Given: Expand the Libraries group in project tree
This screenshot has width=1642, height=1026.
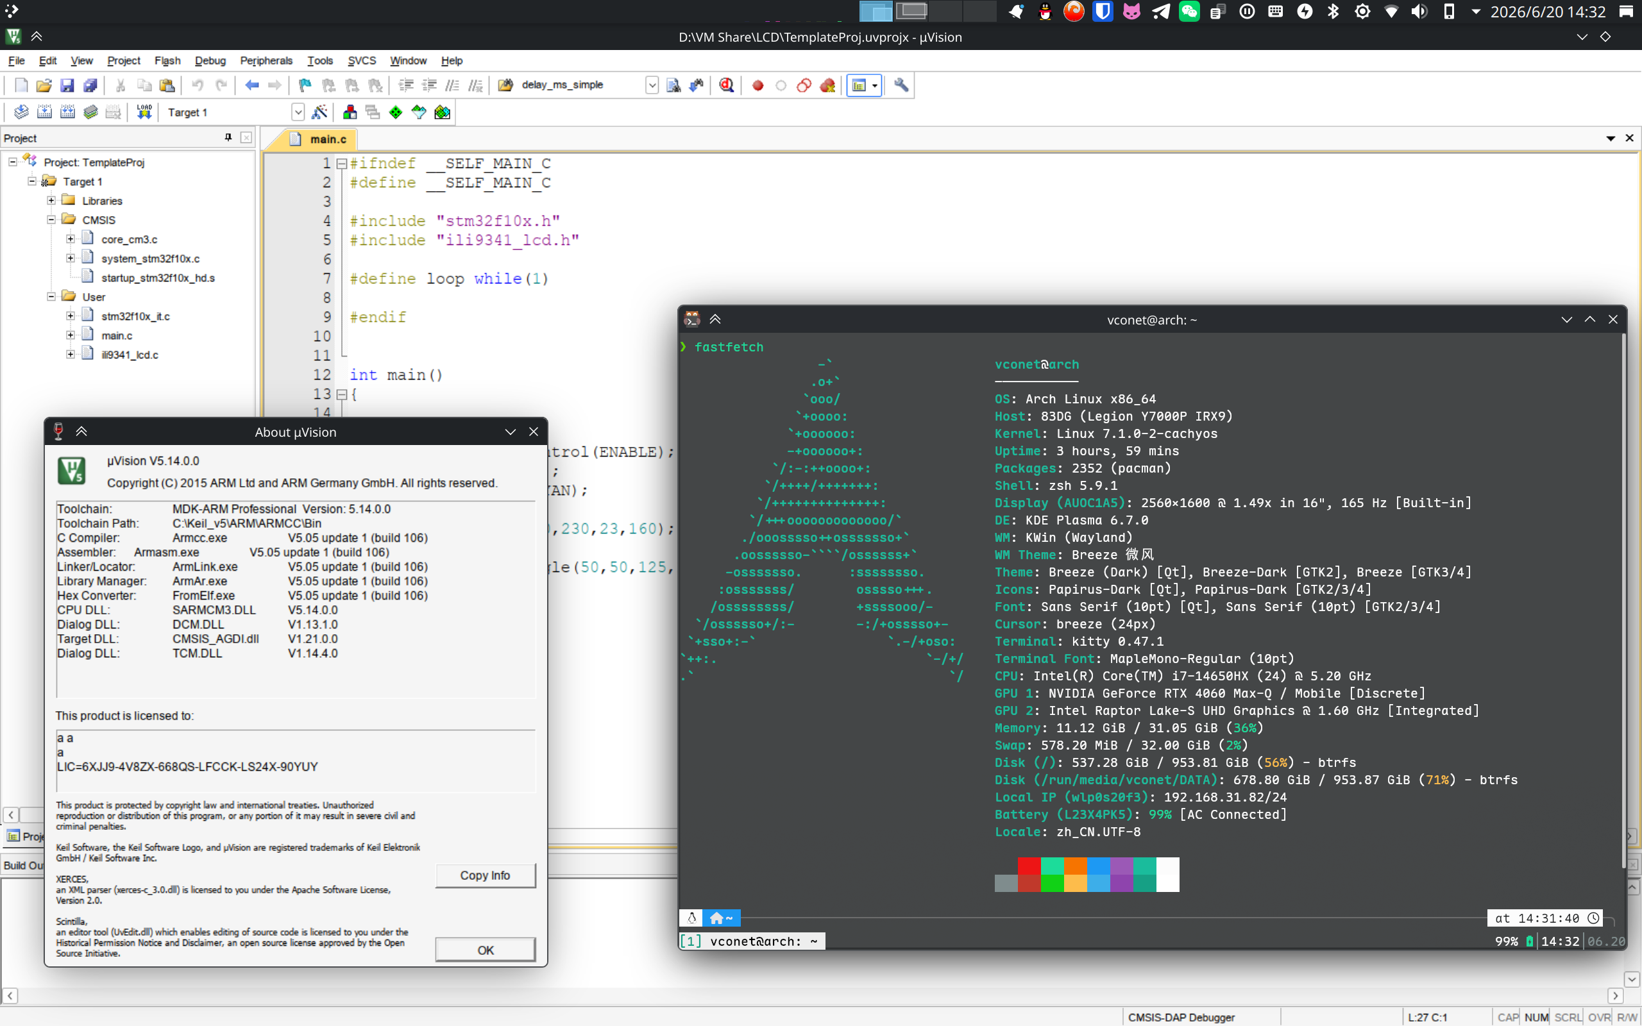Looking at the screenshot, I should coord(51,200).
